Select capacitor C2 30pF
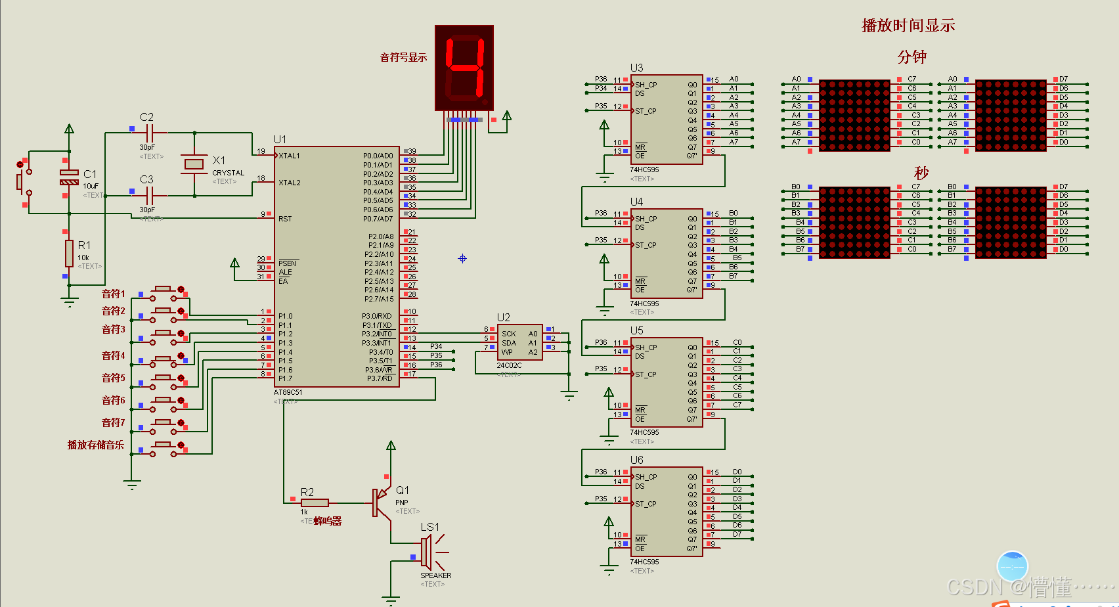1119x607 pixels. coord(150,133)
